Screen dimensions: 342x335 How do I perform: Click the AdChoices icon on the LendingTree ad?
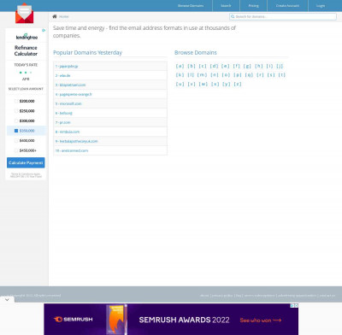pos(44,30)
